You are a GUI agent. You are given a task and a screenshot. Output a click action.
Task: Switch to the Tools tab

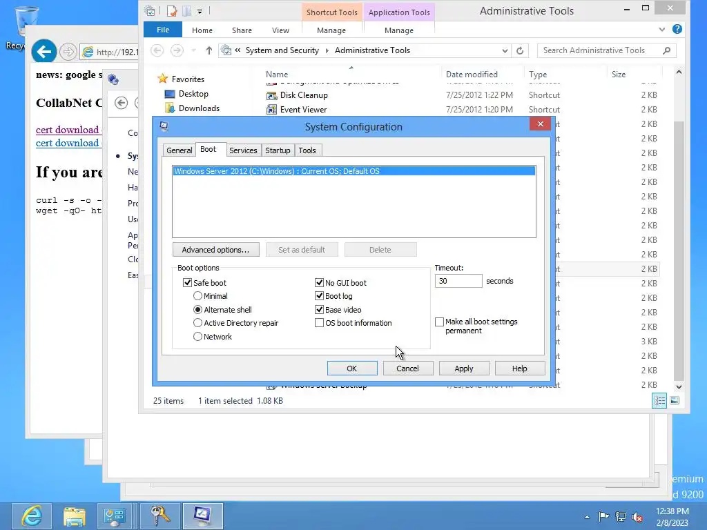click(307, 150)
